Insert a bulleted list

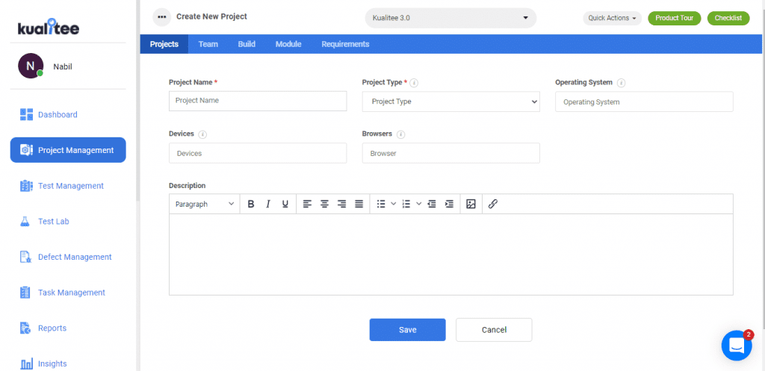point(382,205)
